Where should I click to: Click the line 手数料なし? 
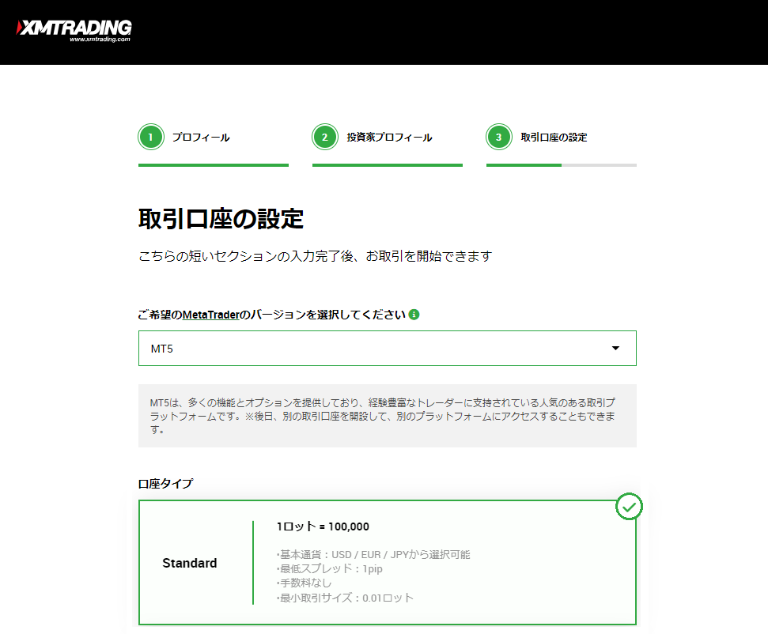305,583
